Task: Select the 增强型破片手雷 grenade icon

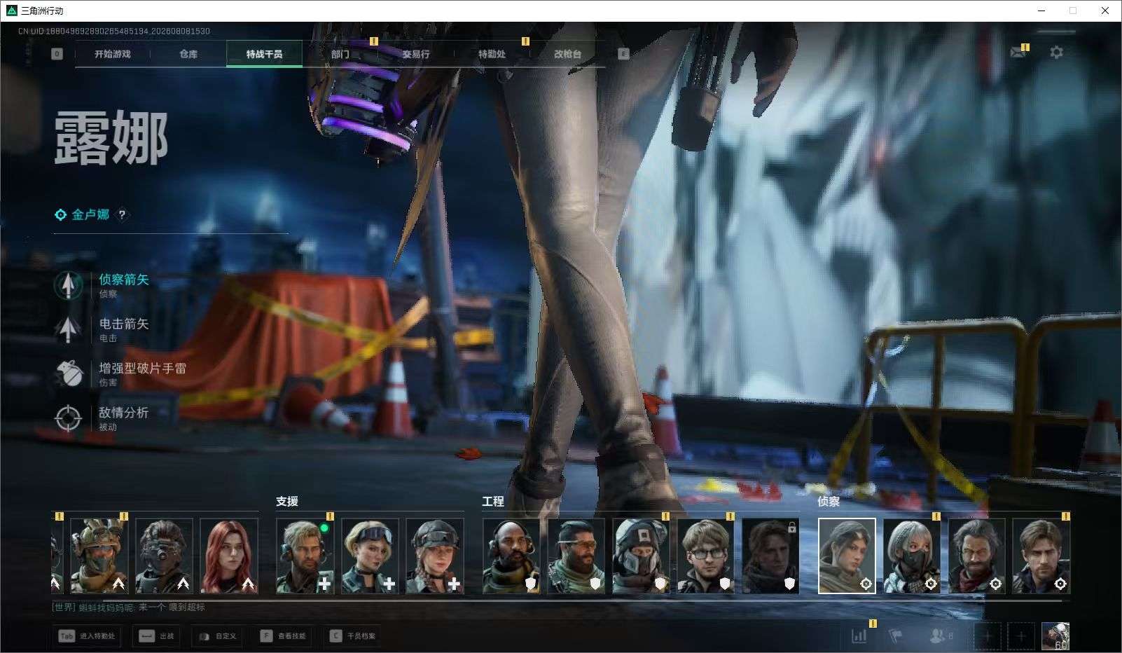Action: pyautogui.click(x=68, y=373)
